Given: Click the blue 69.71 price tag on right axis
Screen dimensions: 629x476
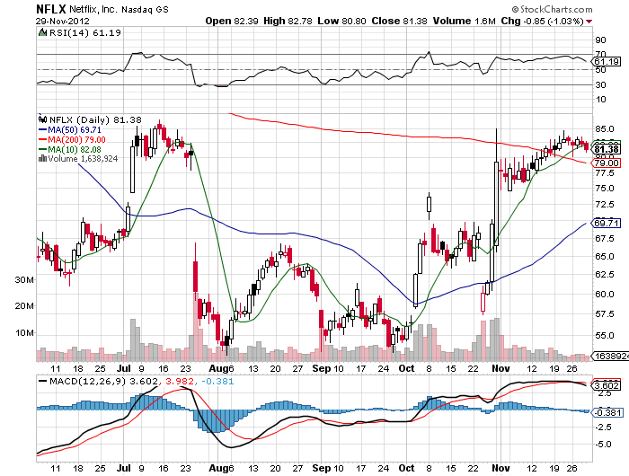Looking at the screenshot, I should pyautogui.click(x=607, y=223).
